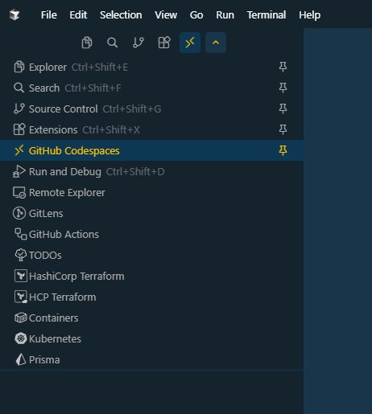Open the Edit menu
Screen dimensions: 372x414
pyautogui.click(x=78, y=15)
